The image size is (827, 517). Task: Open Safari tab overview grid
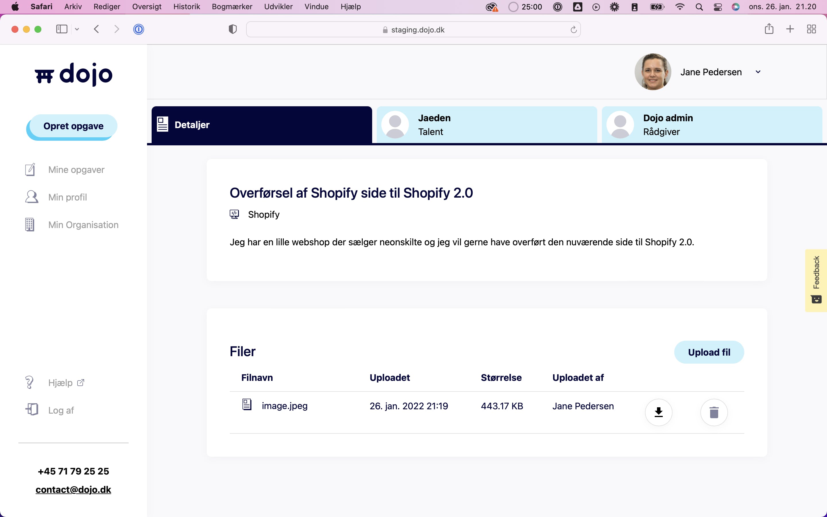click(811, 29)
